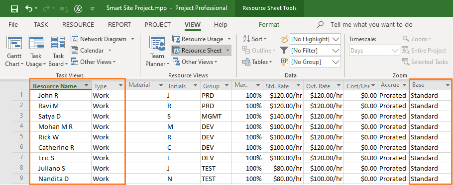This screenshot has width=453, height=185.
Task: Open the Network Diagram dropdown arrow
Action: 132,39
